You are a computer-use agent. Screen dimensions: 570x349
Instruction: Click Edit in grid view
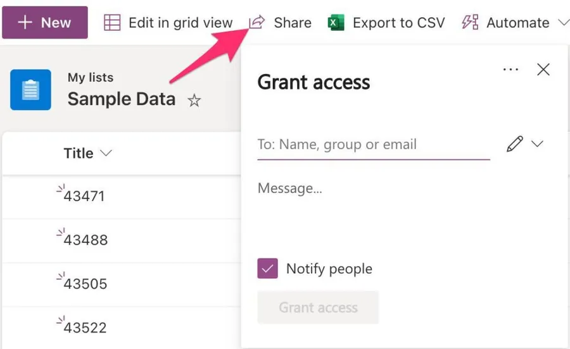pos(180,23)
